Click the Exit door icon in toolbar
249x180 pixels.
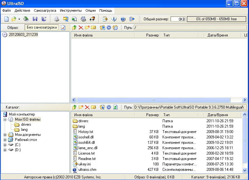point(132,19)
